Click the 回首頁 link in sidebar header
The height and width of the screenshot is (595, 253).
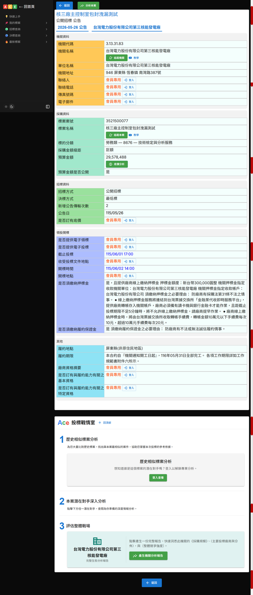tap(27, 6)
